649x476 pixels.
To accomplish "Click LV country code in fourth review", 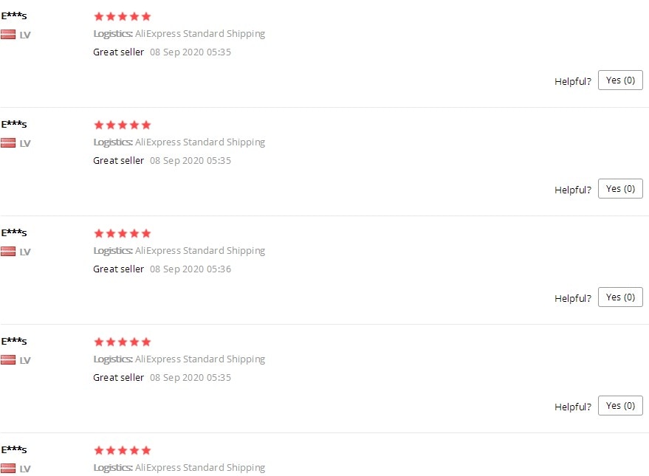I will 25,360.
